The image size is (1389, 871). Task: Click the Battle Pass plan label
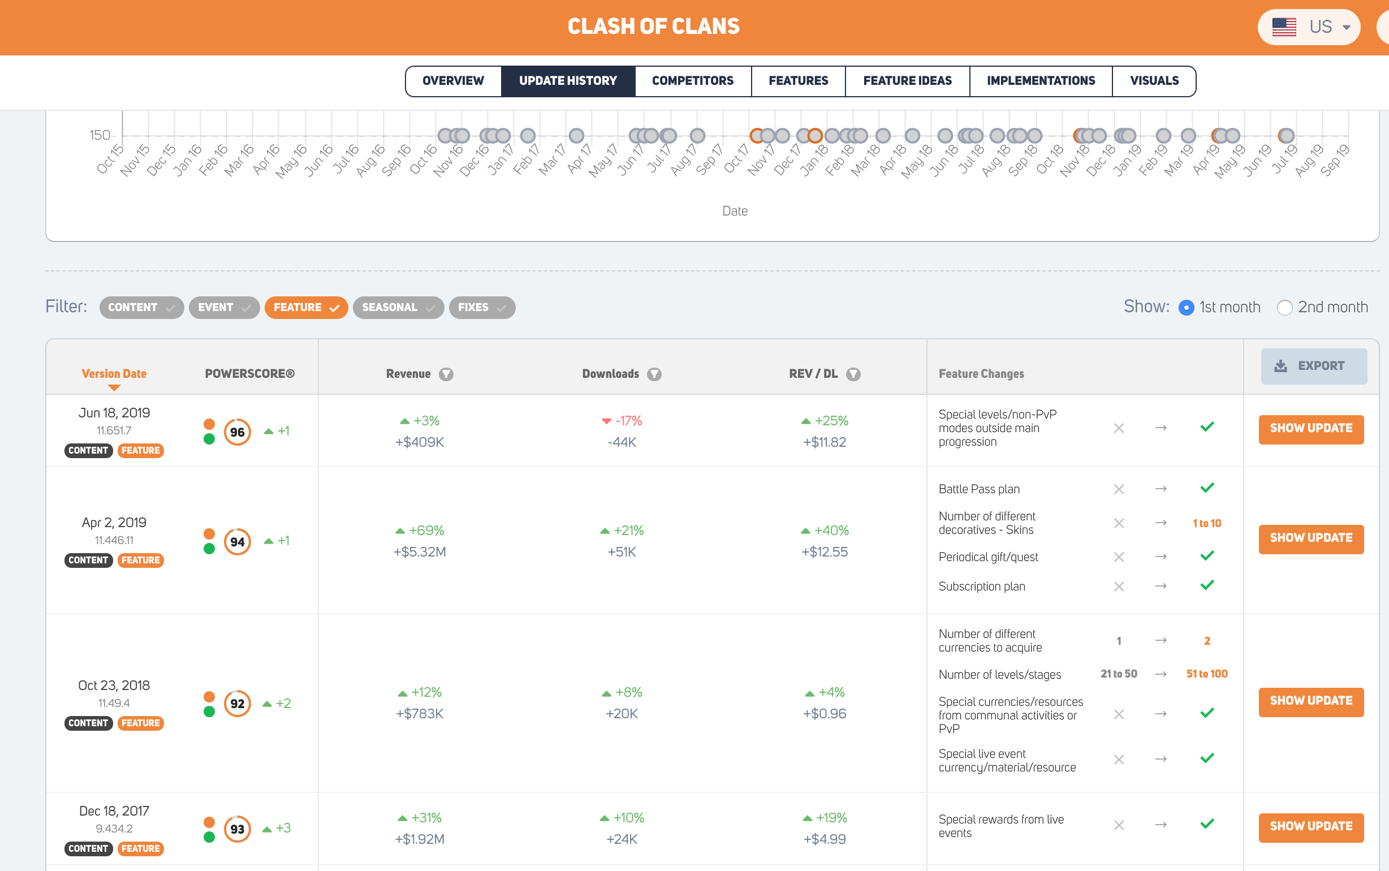(979, 490)
